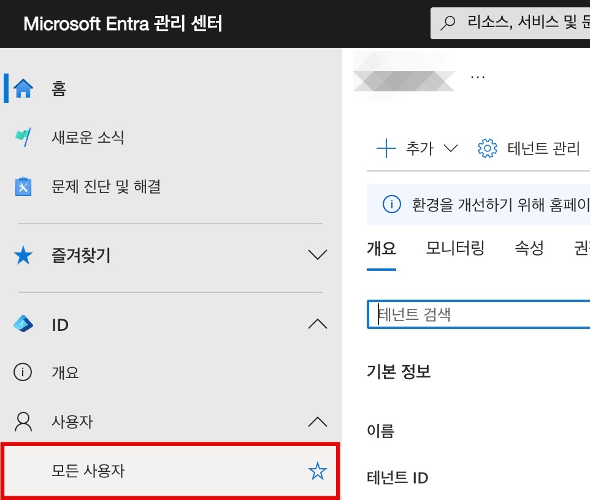
Task: Expand the 즐겨찾기 section chevron
Action: 318,254
